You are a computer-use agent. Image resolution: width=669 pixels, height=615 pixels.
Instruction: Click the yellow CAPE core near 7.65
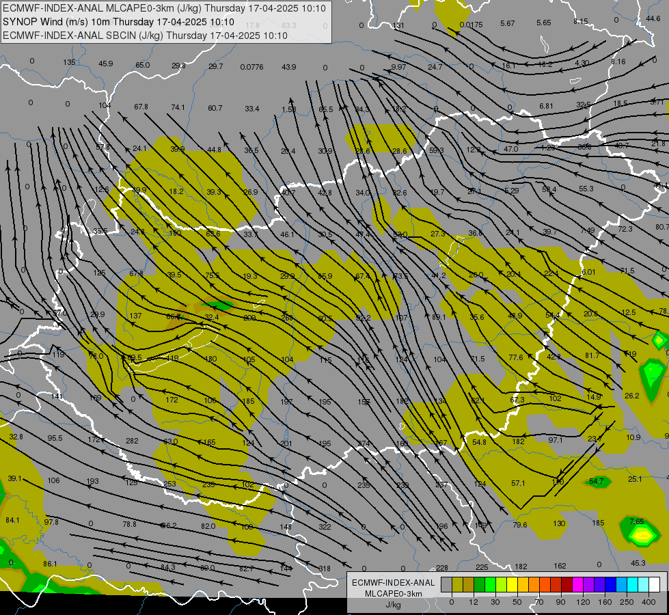coord(642,534)
